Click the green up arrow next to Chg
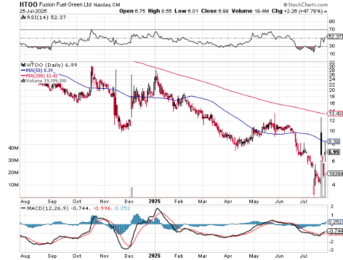The image size is (343, 260). (326, 11)
